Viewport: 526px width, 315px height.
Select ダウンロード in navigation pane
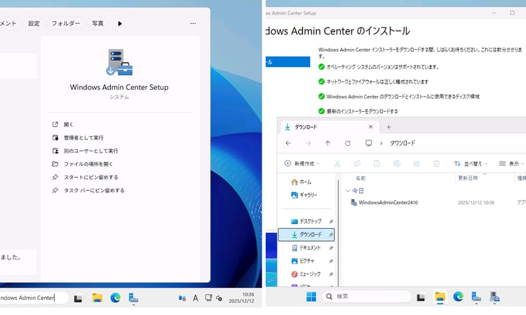coord(307,235)
